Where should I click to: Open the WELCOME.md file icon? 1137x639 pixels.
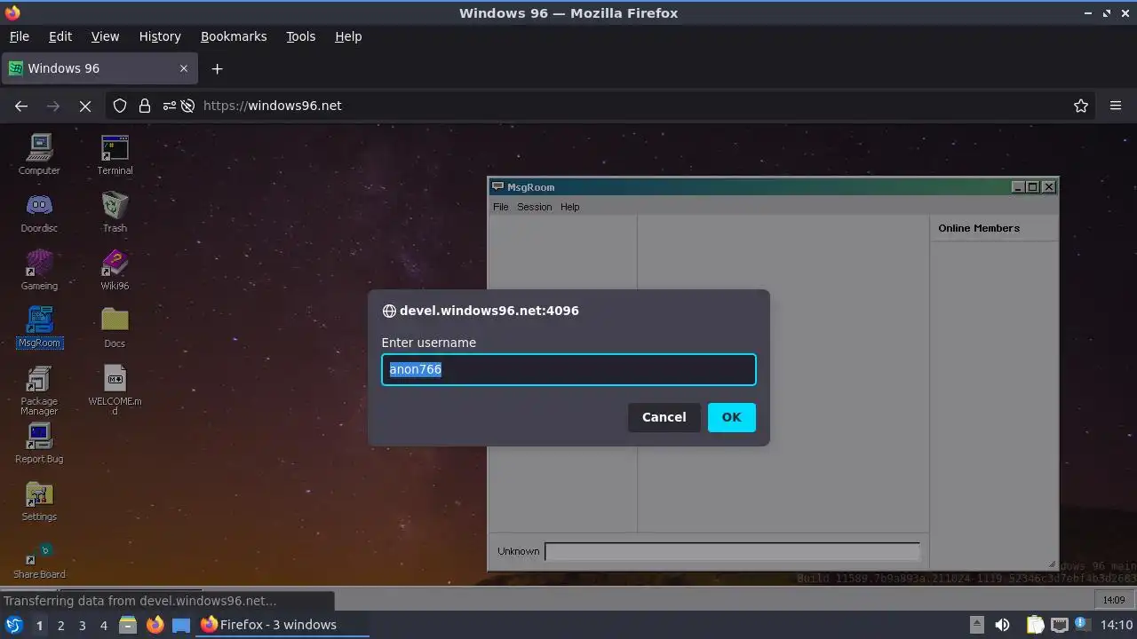coord(115,390)
